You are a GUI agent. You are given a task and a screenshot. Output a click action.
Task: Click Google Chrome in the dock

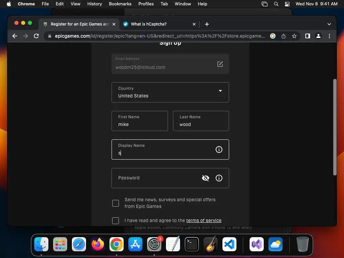click(x=117, y=244)
